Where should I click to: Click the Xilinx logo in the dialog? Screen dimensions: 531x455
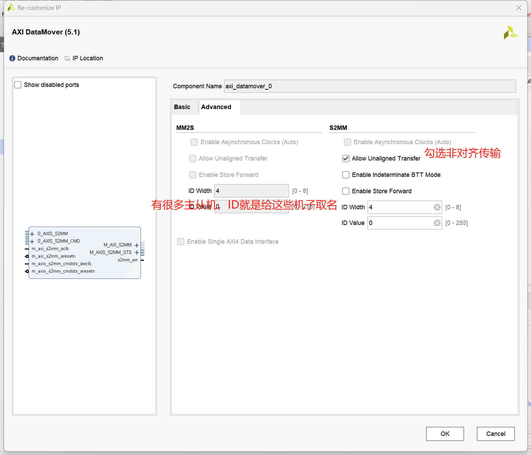coord(511,32)
